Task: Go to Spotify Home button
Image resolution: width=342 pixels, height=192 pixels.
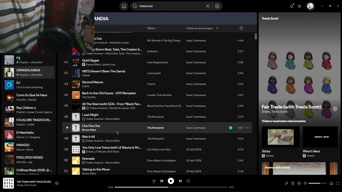Action: point(124,6)
